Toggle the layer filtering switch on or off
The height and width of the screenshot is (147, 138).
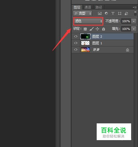[135, 13]
